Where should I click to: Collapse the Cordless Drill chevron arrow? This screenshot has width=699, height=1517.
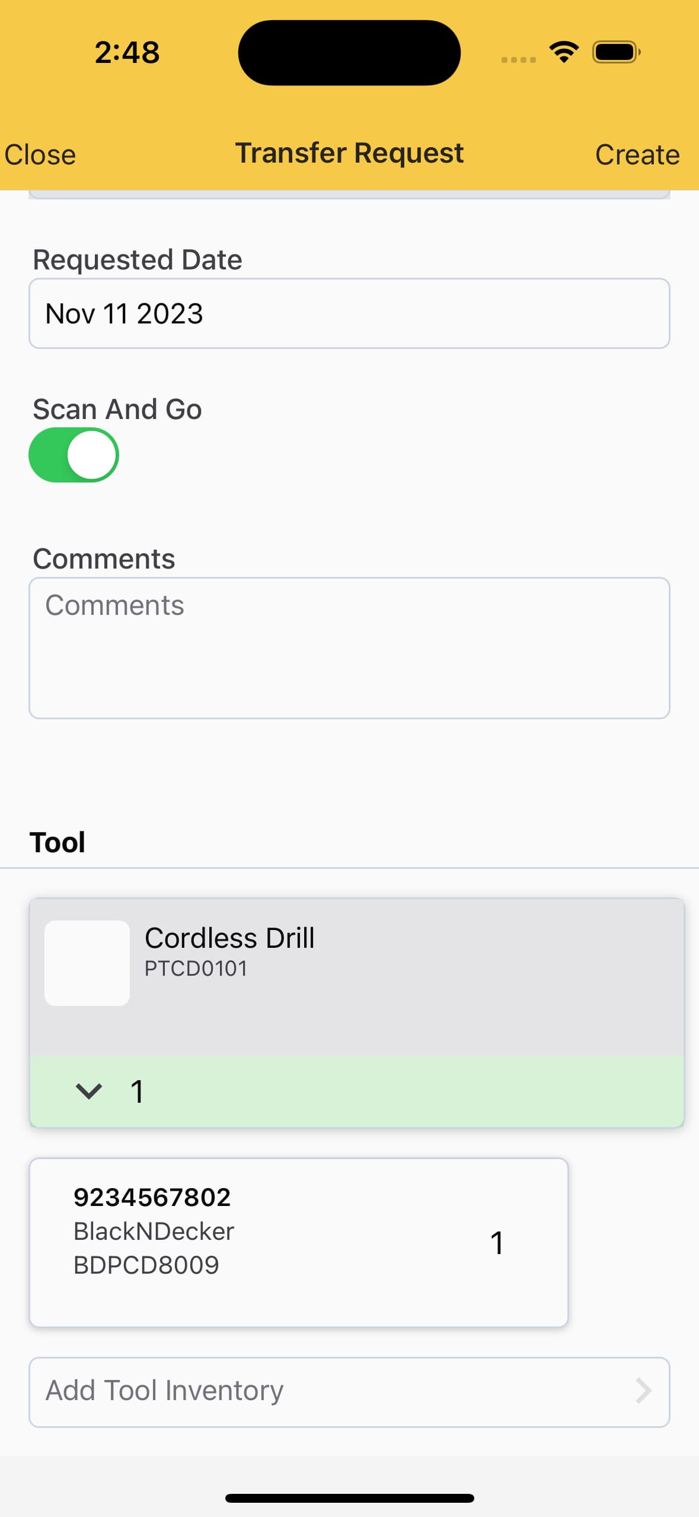(x=89, y=1091)
